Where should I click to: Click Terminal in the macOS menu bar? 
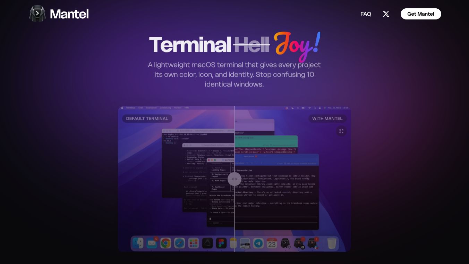click(x=130, y=108)
